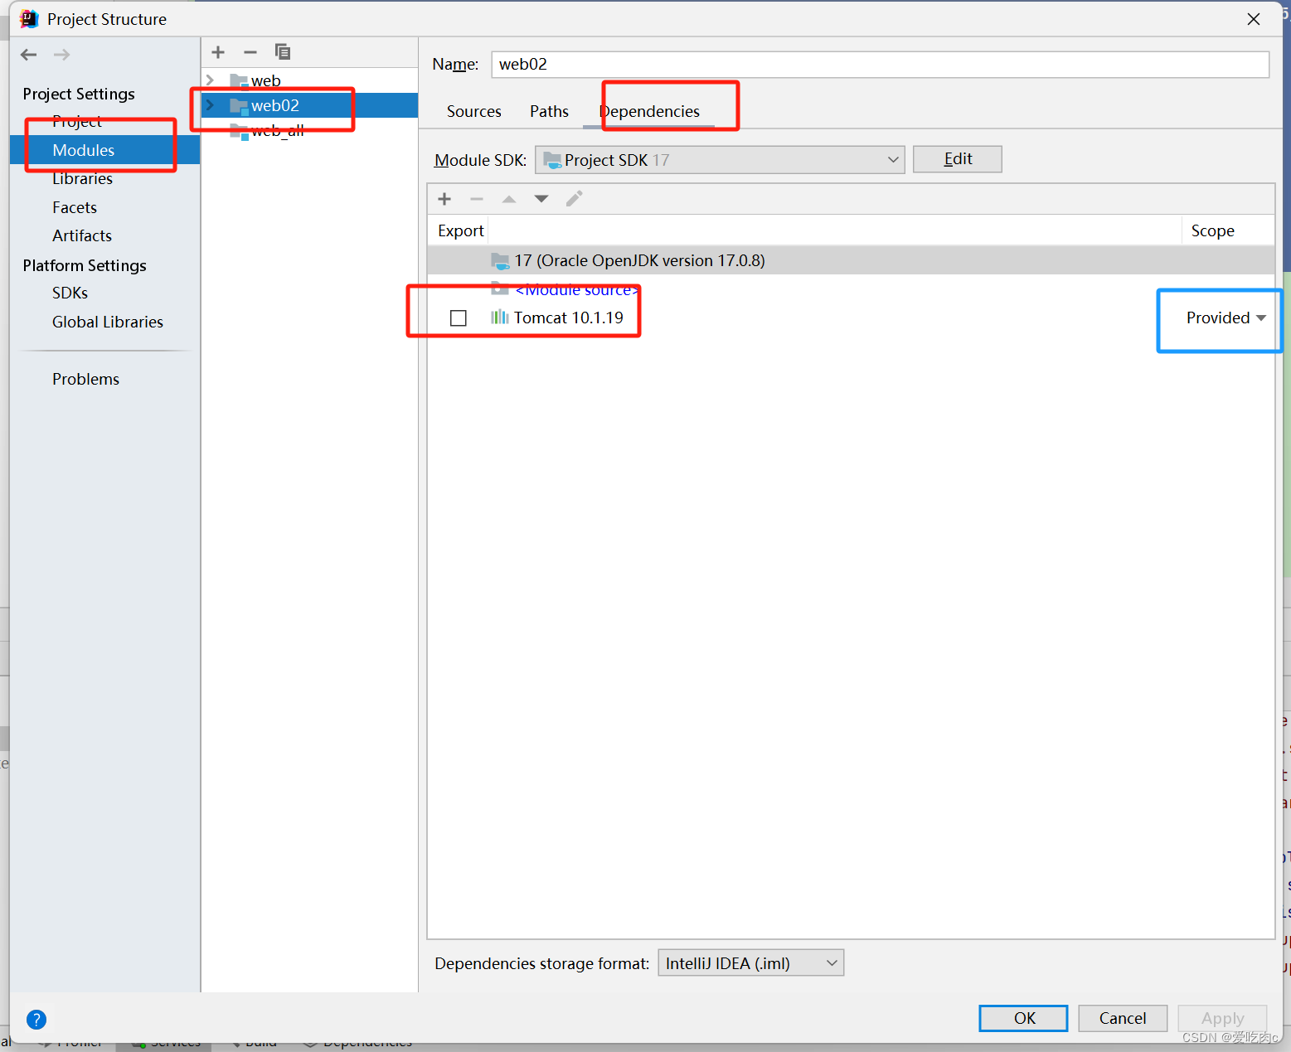The image size is (1291, 1052).
Task: Click the JDK 17 folder icon
Action: pyautogui.click(x=500, y=261)
